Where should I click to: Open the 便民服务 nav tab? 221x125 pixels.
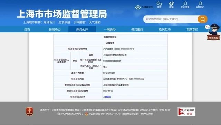point(137,29)
